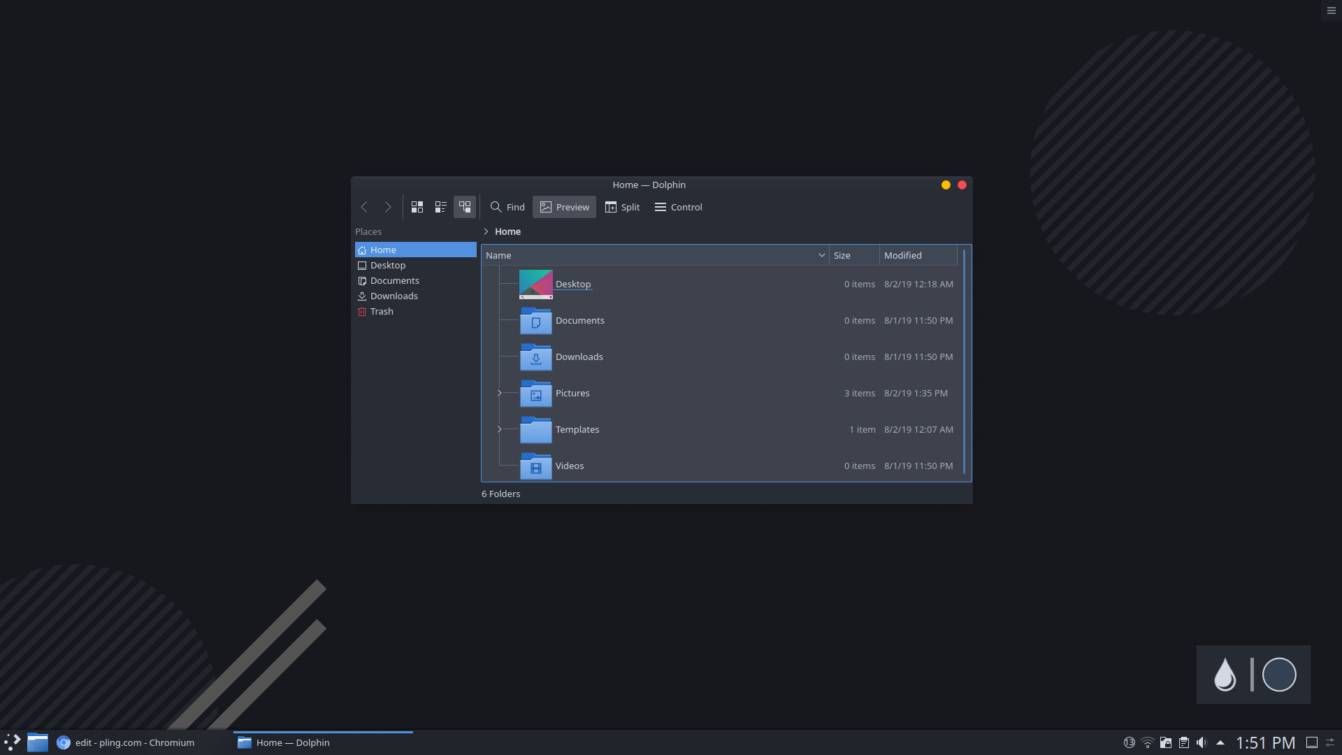
Task: Select Documents in the Places panel
Action: click(416, 280)
